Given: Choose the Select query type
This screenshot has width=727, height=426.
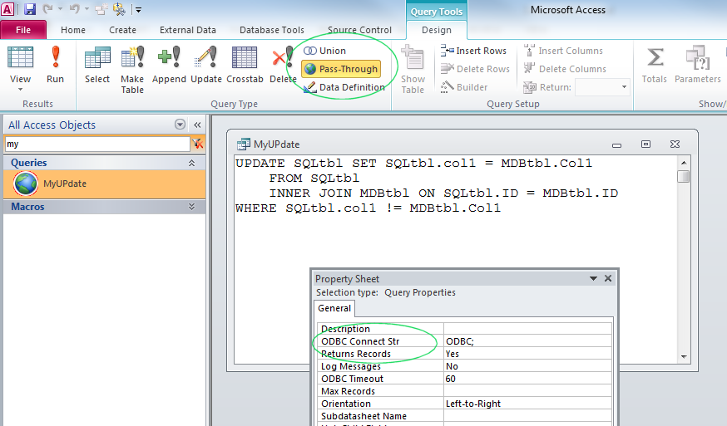Looking at the screenshot, I should tap(97, 65).
